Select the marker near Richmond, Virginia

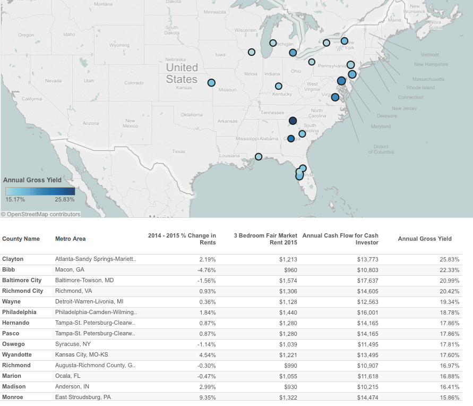tap(334, 98)
